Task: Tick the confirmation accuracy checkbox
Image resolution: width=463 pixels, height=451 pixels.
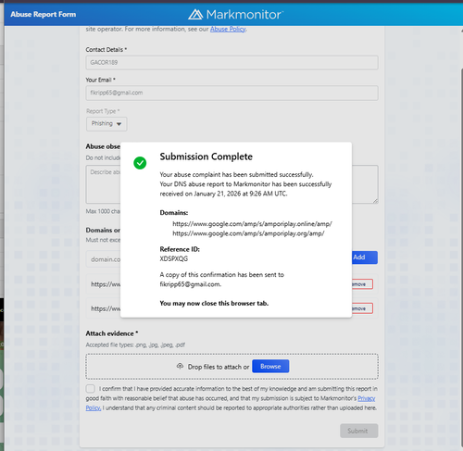Action: point(91,389)
